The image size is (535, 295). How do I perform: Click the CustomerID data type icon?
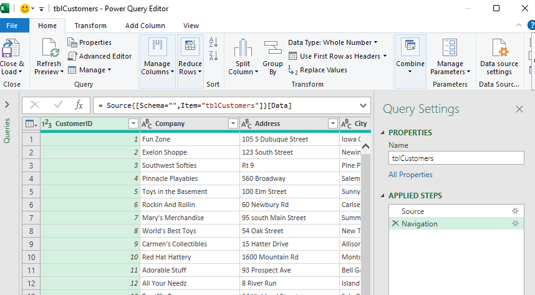[x=47, y=123]
